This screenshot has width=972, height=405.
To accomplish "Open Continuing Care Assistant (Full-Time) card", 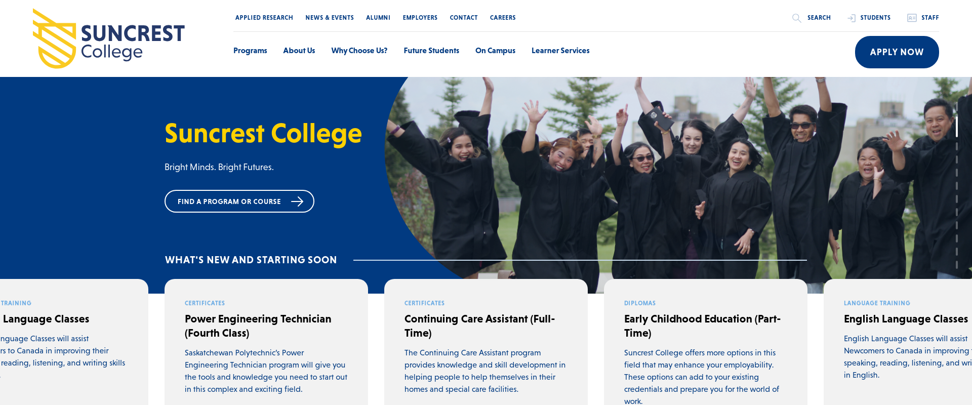I will pyautogui.click(x=486, y=342).
